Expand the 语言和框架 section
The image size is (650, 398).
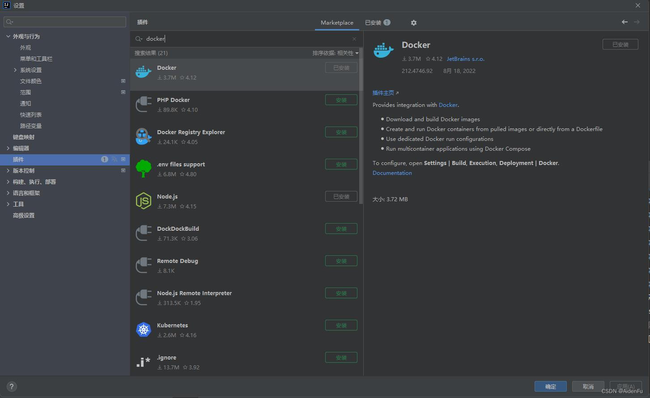click(x=8, y=193)
